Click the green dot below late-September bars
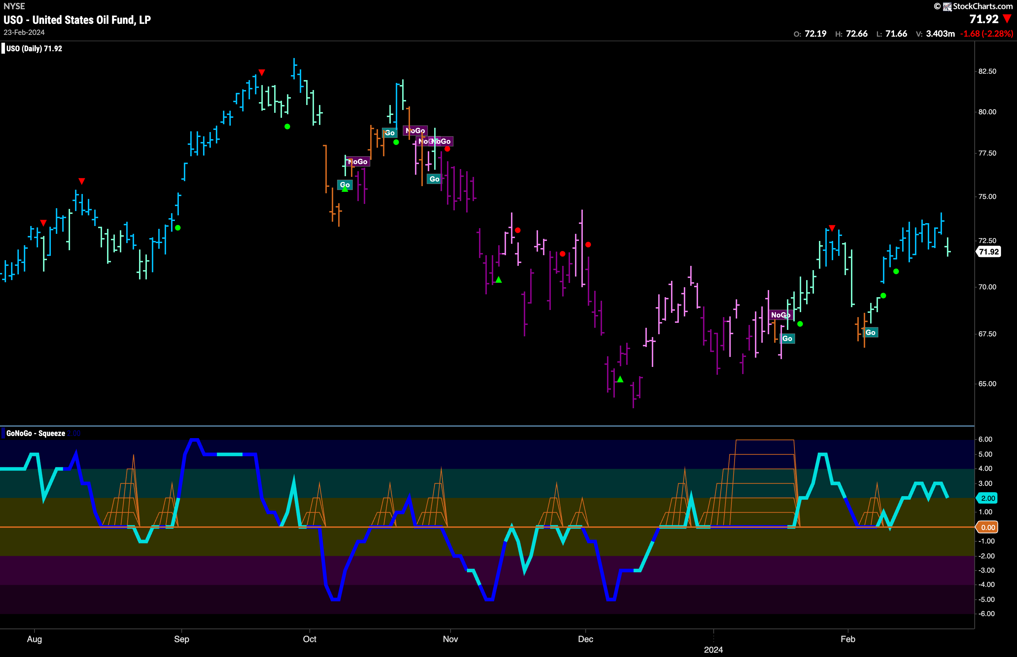Screen dimensions: 1017x657 tap(287, 127)
